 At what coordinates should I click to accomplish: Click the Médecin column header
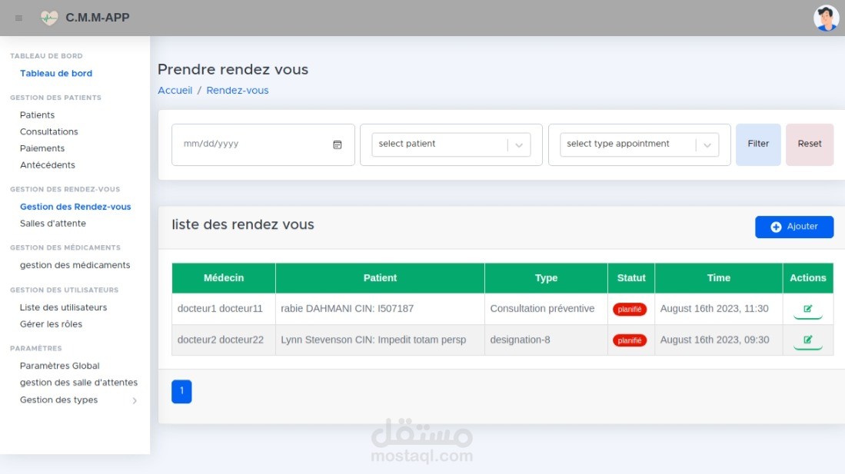[224, 278]
